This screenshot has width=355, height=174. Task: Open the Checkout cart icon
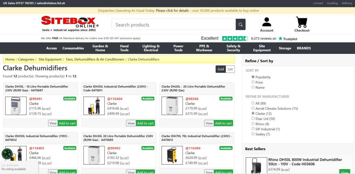click(302, 22)
